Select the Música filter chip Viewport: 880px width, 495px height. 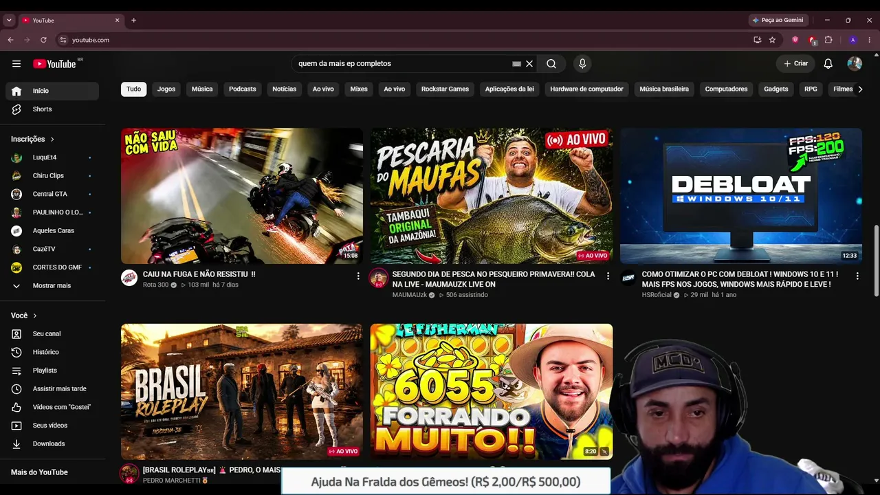[202, 89]
